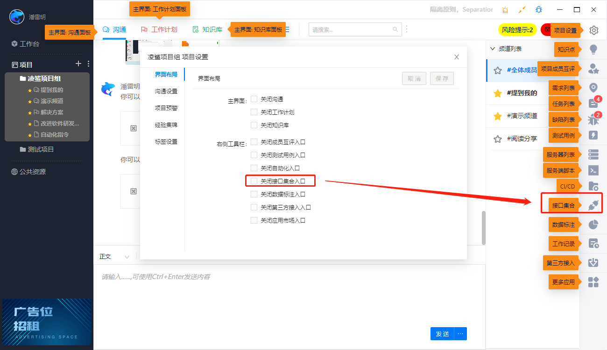Toggle star for #阅读分享 channel

(498, 139)
